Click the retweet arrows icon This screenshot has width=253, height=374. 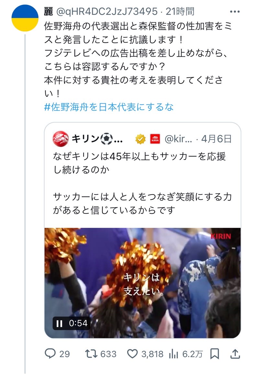[92, 354]
